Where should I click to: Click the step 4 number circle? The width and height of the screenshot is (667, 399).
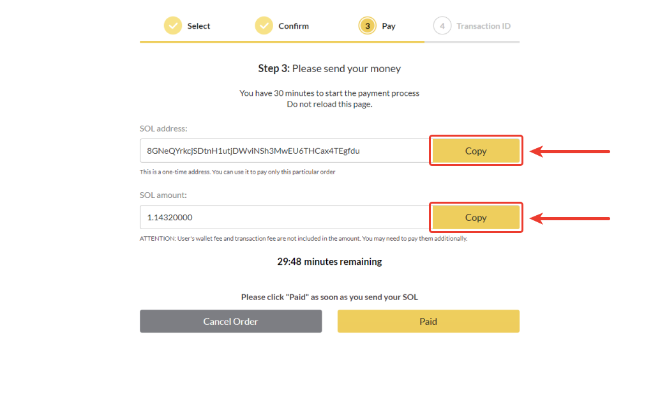[x=442, y=26]
